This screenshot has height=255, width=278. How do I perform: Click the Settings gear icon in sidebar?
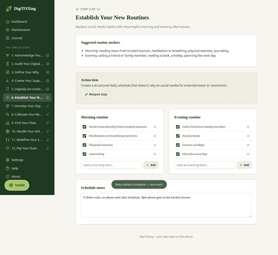point(7,160)
